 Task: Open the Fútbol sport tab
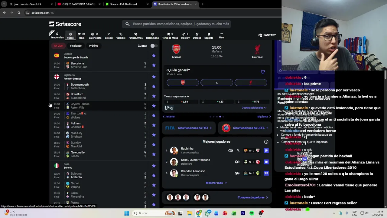[70, 36]
